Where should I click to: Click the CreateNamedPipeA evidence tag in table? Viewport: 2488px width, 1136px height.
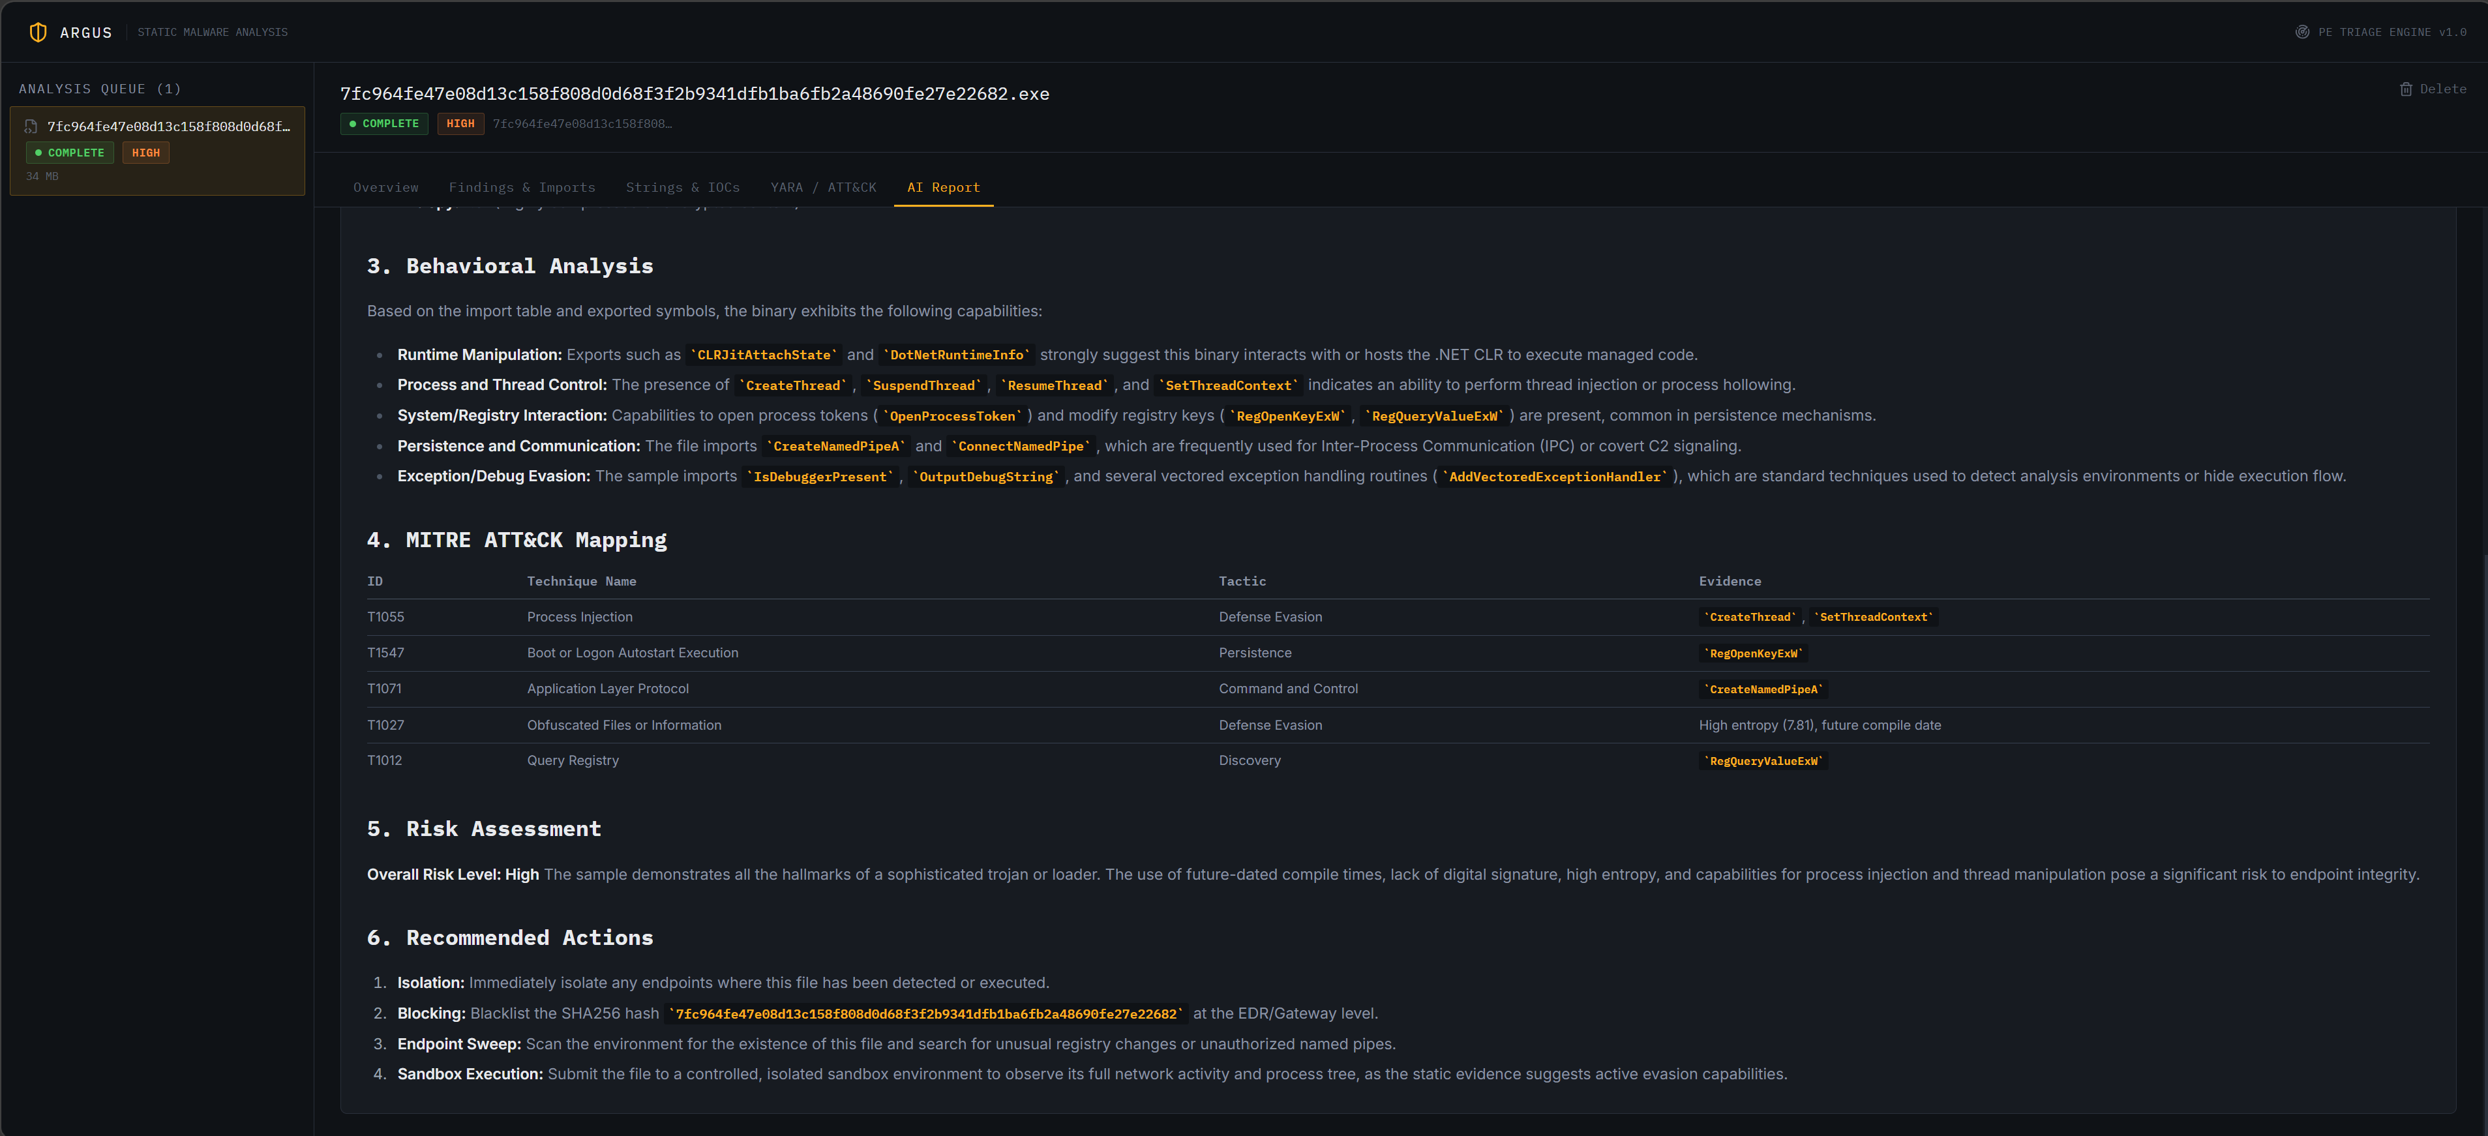pyautogui.click(x=1763, y=690)
